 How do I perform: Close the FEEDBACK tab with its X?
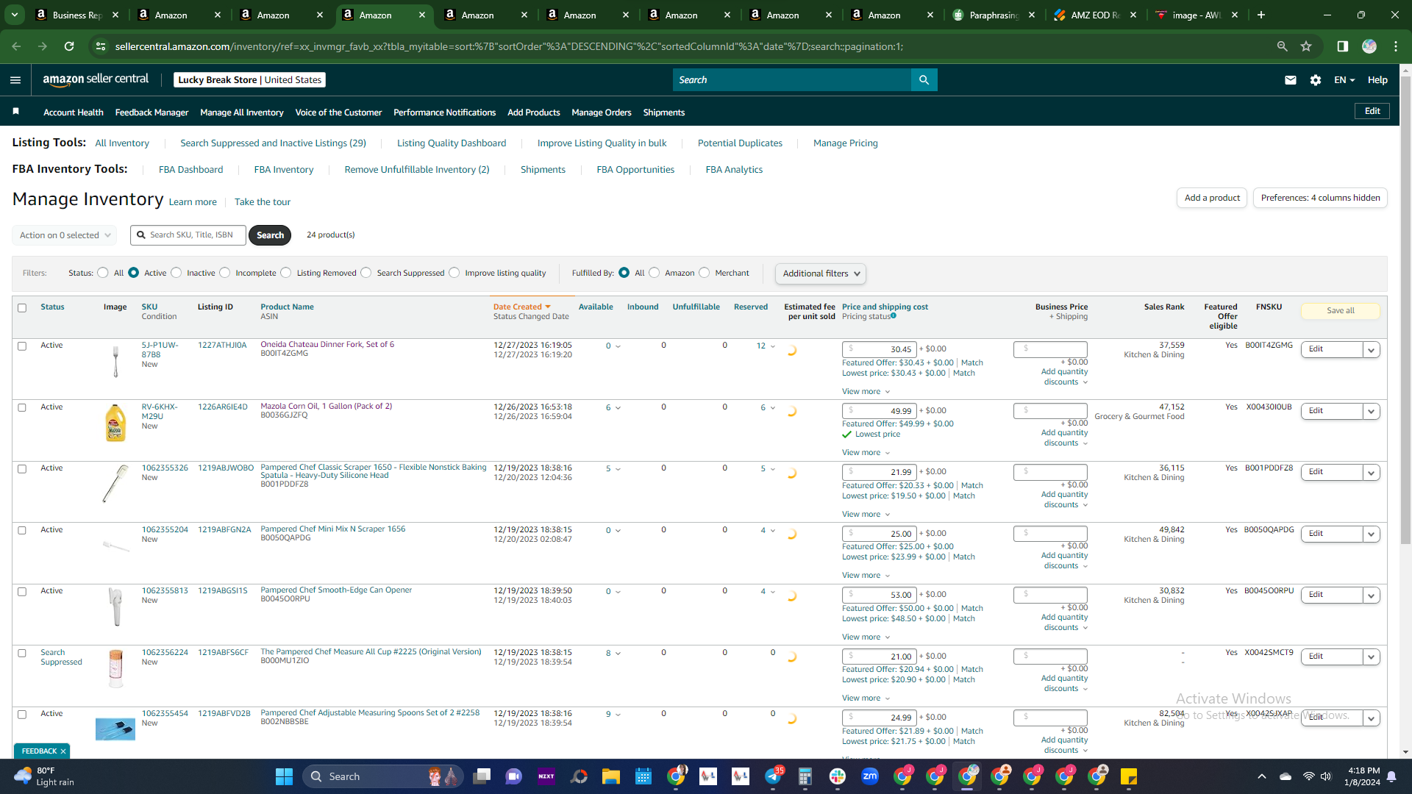pyautogui.click(x=63, y=751)
